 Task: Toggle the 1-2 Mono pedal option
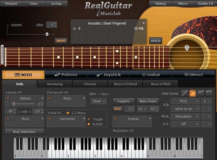pos(68,113)
